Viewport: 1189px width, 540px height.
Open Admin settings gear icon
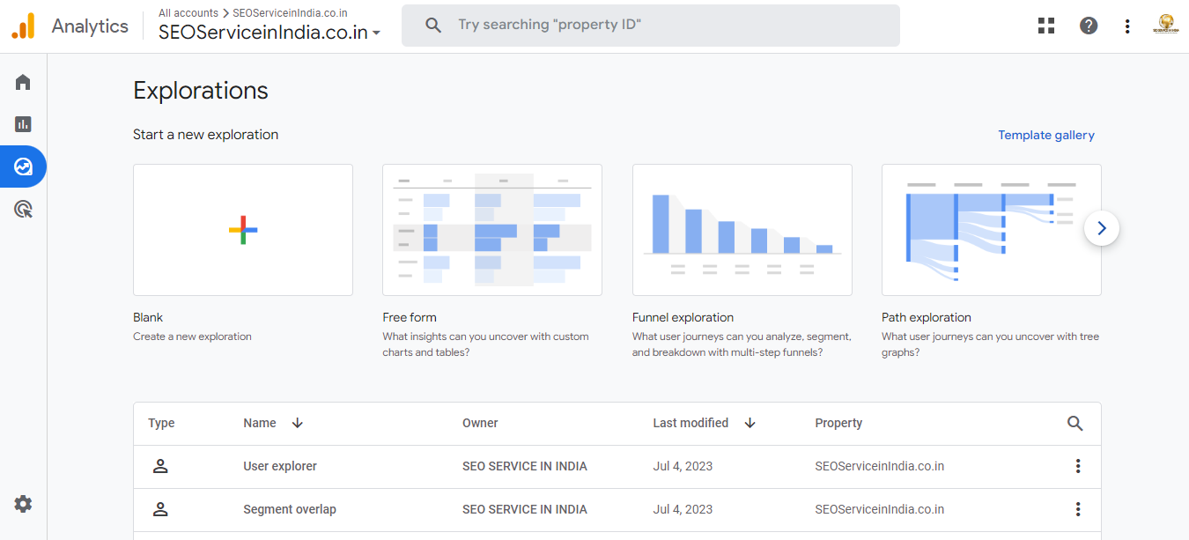coord(23,504)
